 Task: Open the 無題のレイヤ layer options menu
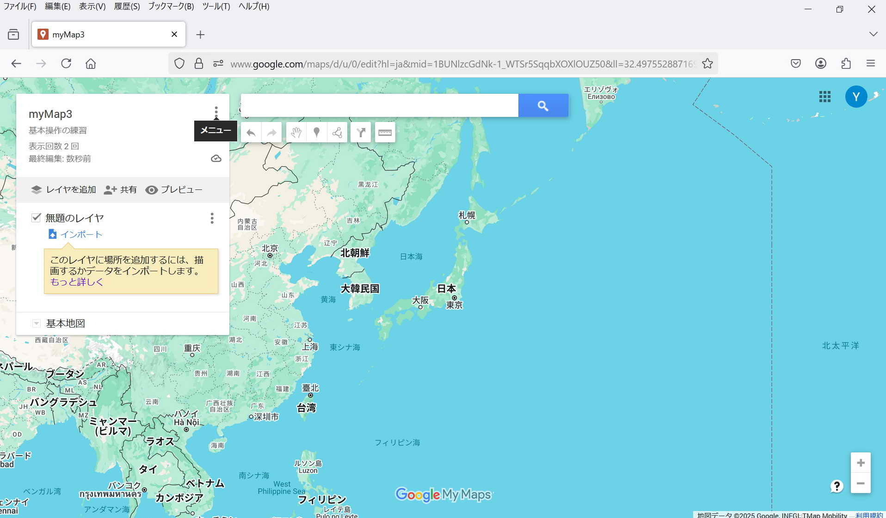(x=212, y=218)
